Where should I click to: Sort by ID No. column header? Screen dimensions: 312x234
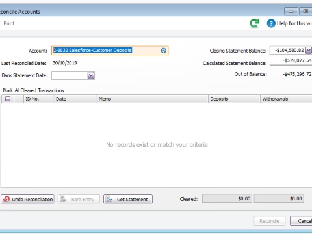(x=38, y=99)
